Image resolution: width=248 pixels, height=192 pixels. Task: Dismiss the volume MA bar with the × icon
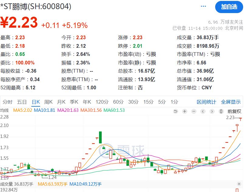(x=239, y=184)
